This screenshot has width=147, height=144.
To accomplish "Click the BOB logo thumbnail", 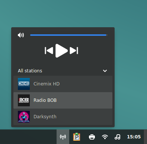I will point(24,100).
